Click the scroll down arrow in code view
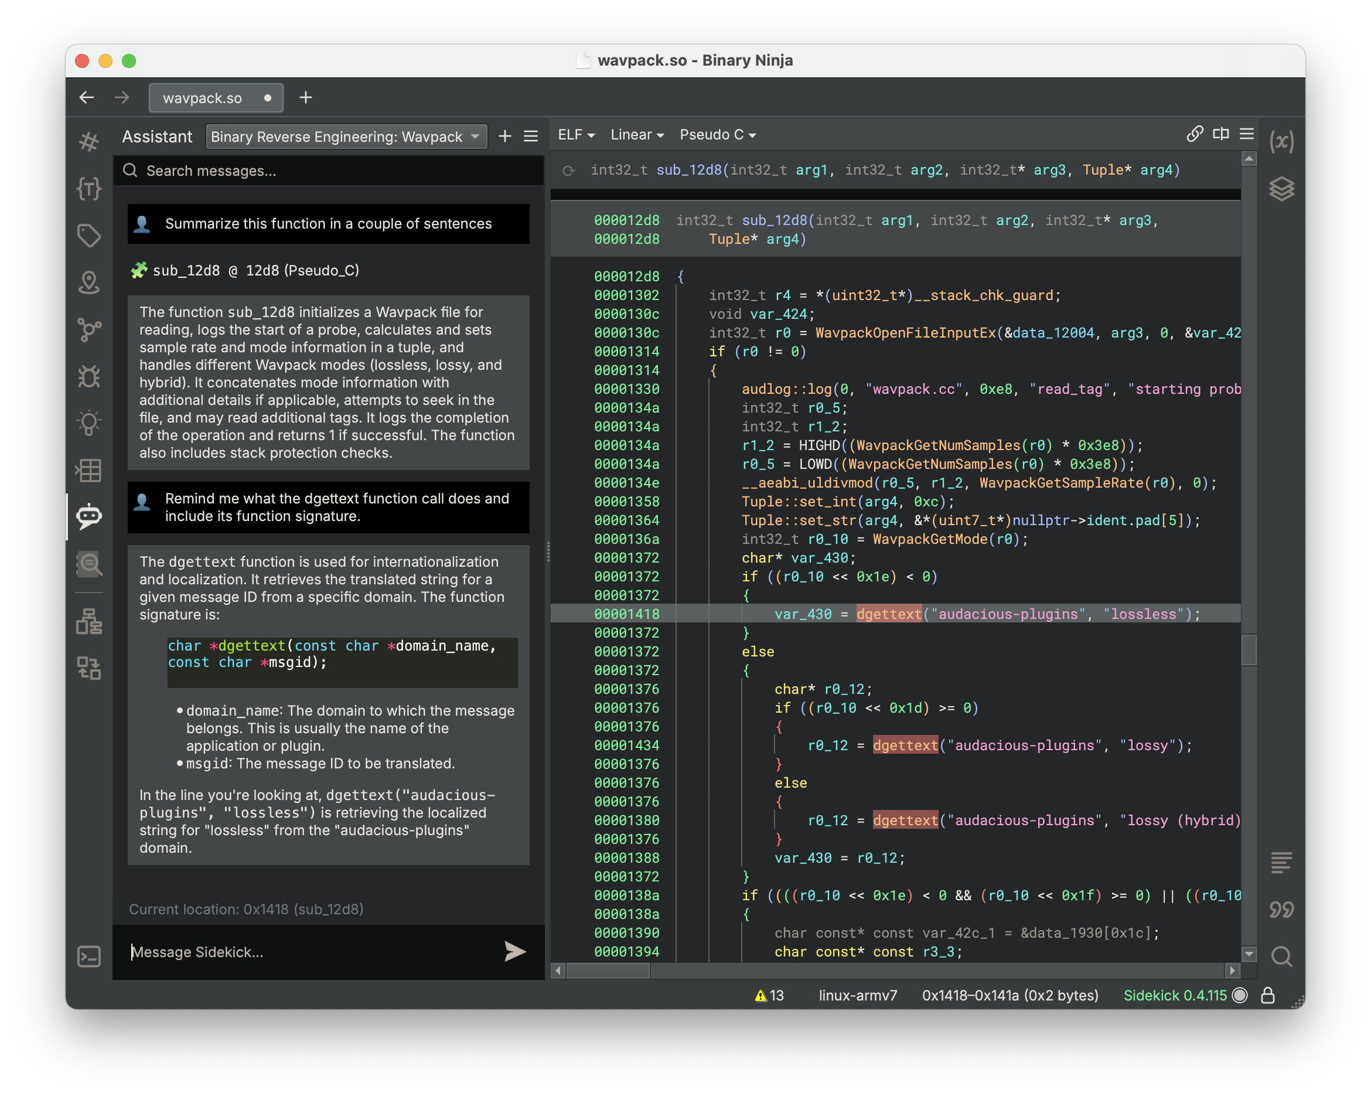This screenshot has height=1096, width=1371. (x=1249, y=954)
